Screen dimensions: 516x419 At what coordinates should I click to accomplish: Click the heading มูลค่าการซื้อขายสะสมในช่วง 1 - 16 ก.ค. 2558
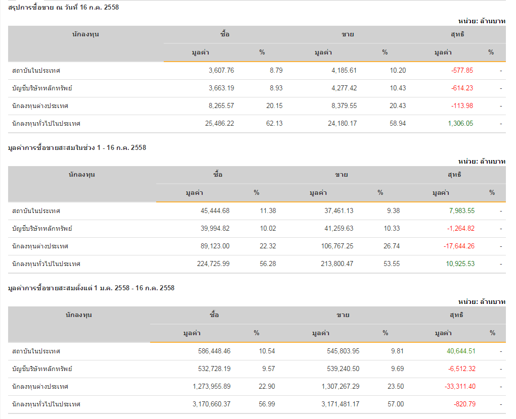77,148
